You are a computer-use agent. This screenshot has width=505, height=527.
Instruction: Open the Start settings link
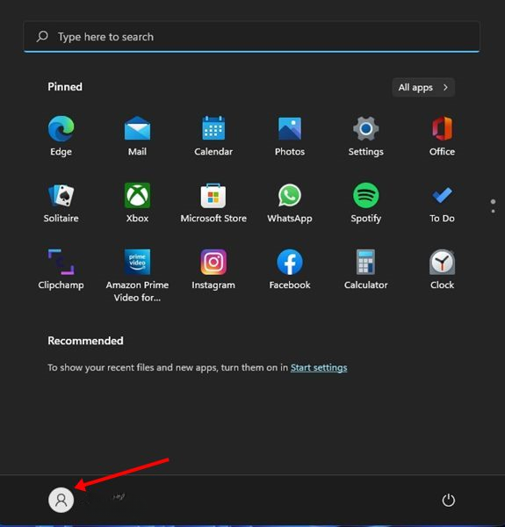click(319, 368)
